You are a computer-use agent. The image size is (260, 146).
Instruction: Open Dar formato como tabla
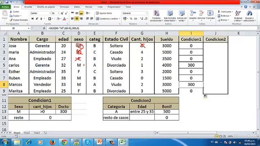170,16
